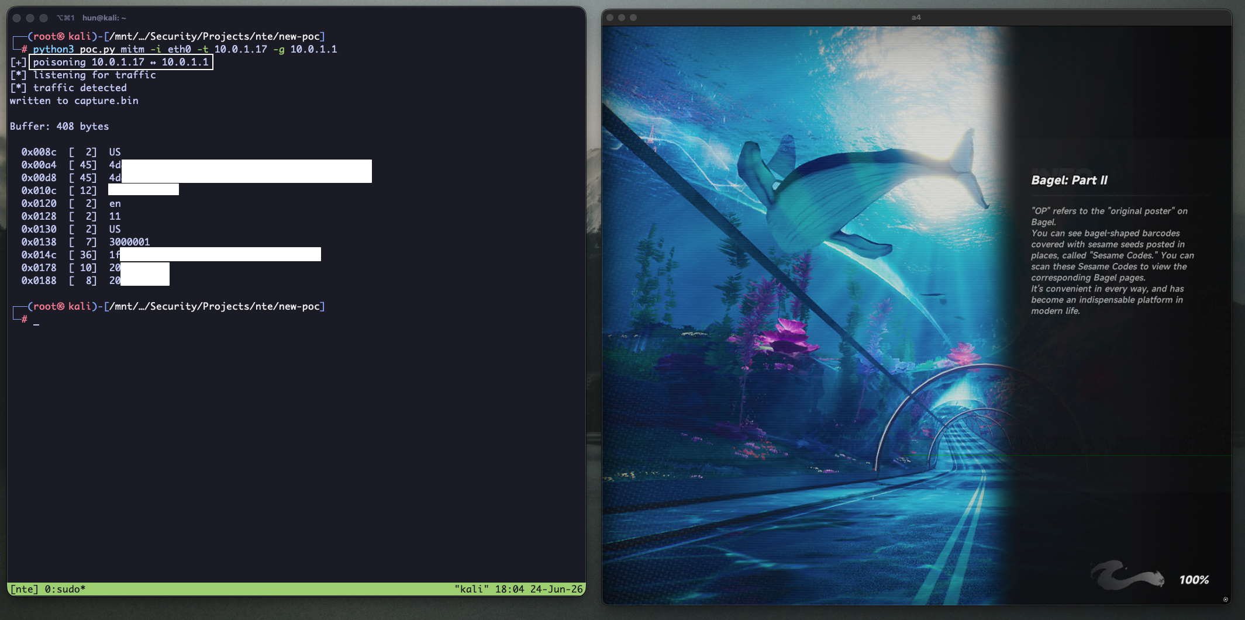Click the tmux status clock '18:04 24-Jun-26'
Viewport: 1245px width, 620px height.
[539, 589]
